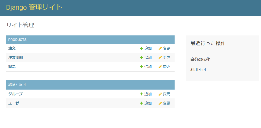Click the pencil icon in 注文 row
261x128 pixels.
coord(160,48)
